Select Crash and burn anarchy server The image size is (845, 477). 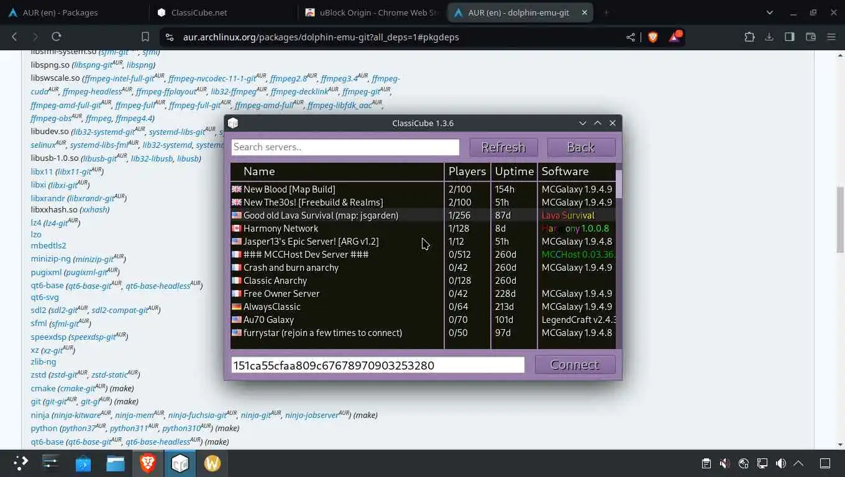[x=422, y=267]
